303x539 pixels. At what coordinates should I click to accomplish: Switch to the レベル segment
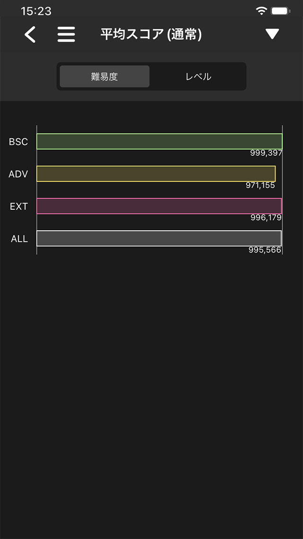click(198, 77)
